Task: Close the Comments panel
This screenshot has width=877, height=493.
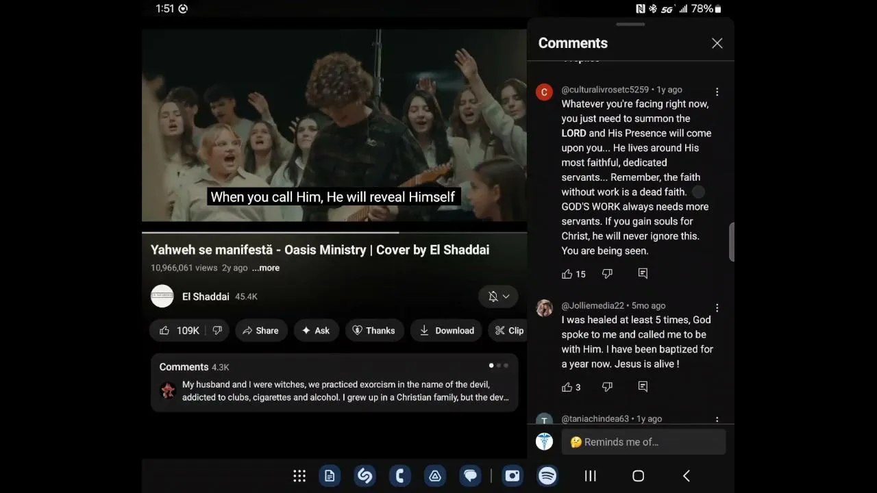Action: coord(717,43)
